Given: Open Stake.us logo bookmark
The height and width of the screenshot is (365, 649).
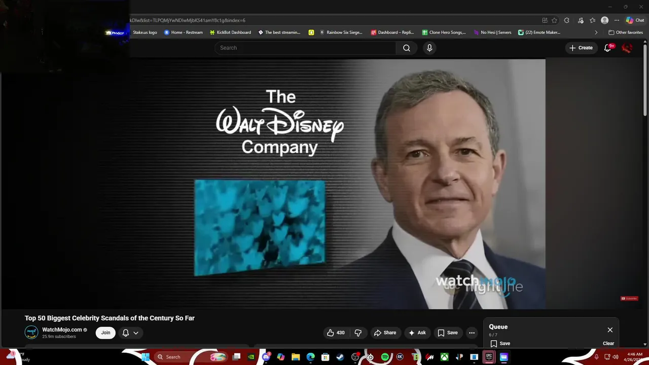Looking at the screenshot, I should [x=145, y=32].
